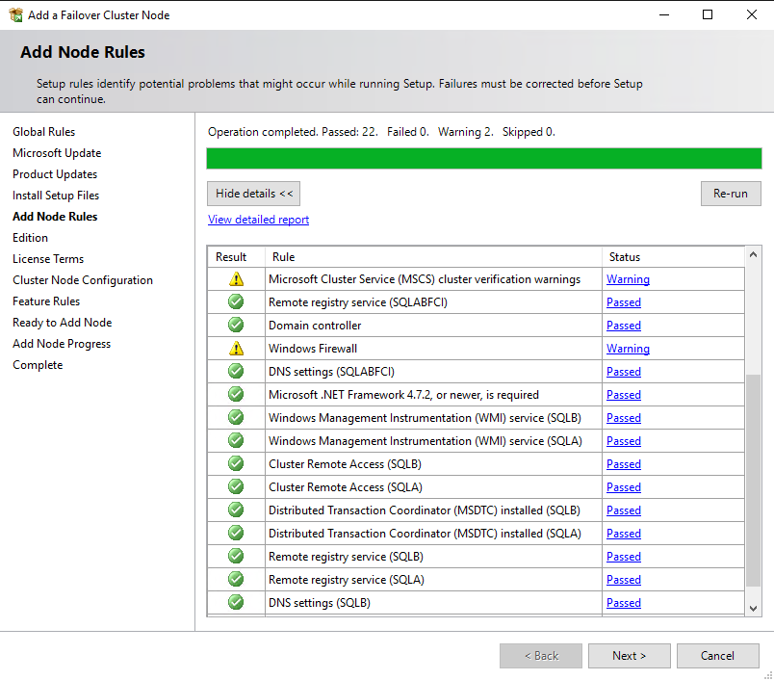The width and height of the screenshot is (774, 680).
Task: Click the passed icon for WMI service (SQLB)
Action: pos(236,417)
